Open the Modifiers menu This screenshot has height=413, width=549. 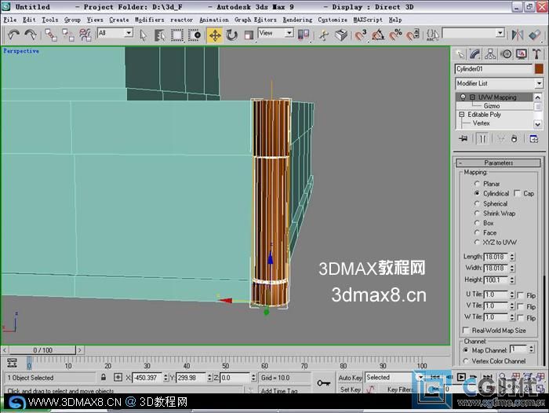pyautogui.click(x=150, y=20)
